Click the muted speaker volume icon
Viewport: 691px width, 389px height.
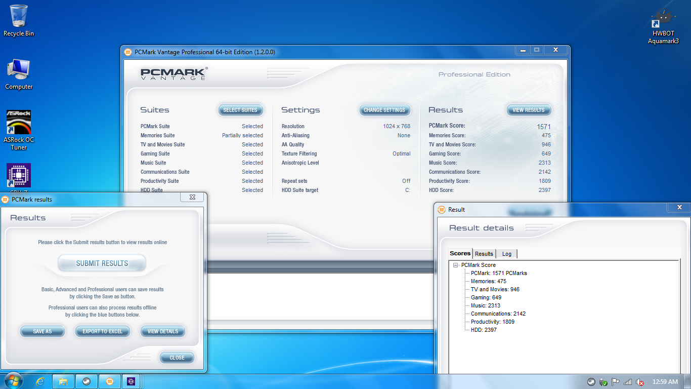click(640, 382)
